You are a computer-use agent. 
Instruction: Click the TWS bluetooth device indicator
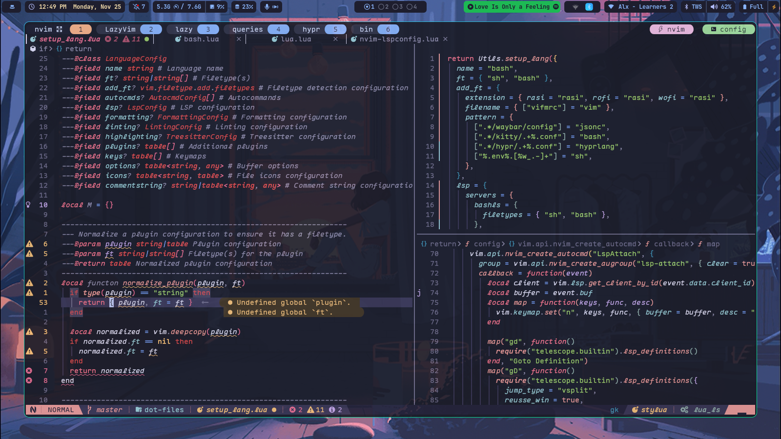coord(693,7)
